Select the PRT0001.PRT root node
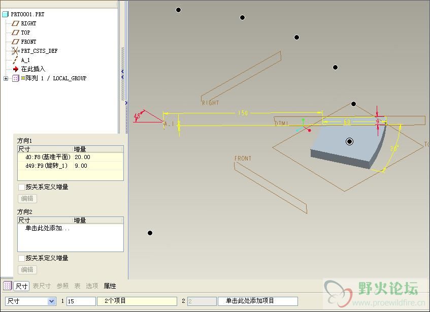 coord(27,14)
